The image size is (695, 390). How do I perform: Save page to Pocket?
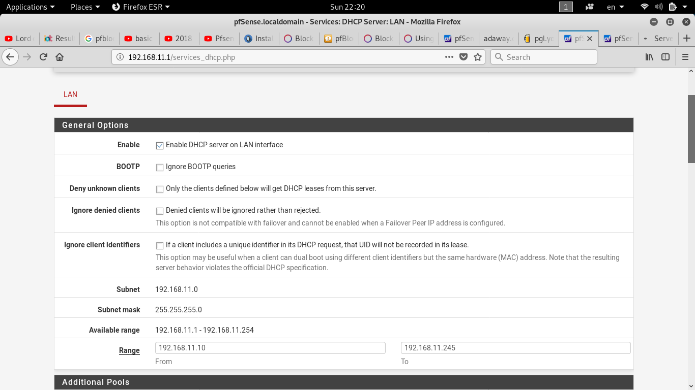[x=464, y=57]
